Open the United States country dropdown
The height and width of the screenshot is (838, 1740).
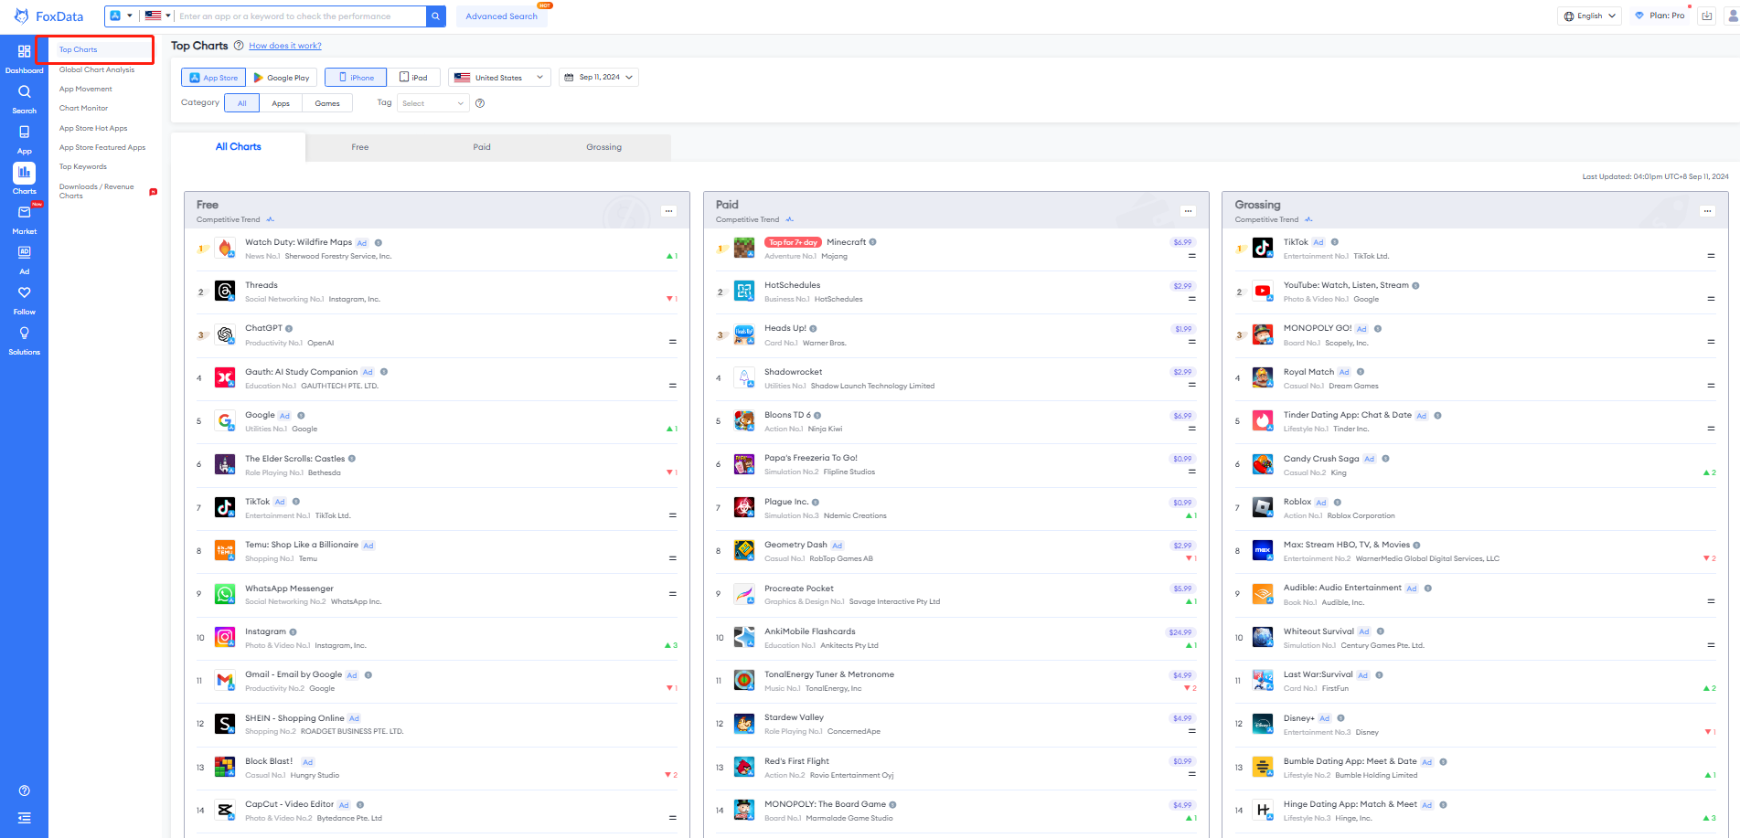click(x=499, y=78)
